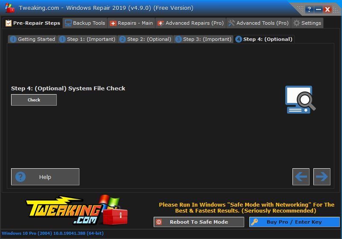Image resolution: width=342 pixels, height=239 pixels.
Task: Close the Windows Repair window
Action: tap(327, 9)
